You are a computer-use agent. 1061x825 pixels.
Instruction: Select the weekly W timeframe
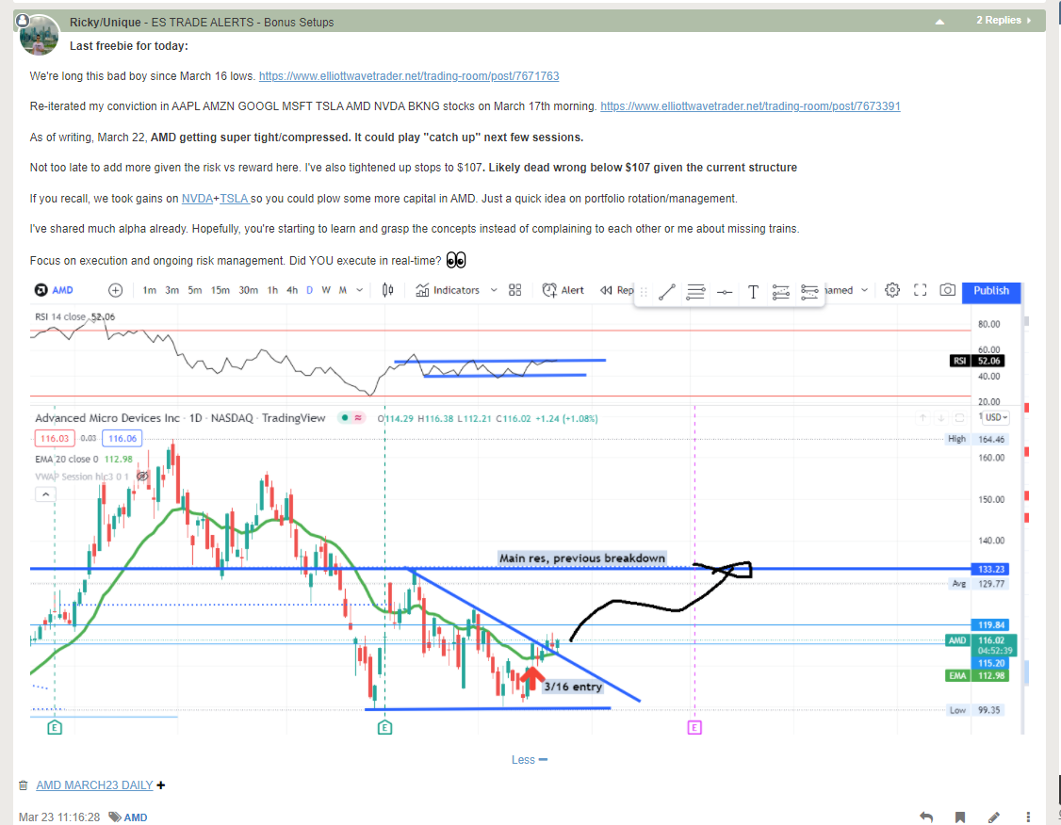tap(326, 290)
